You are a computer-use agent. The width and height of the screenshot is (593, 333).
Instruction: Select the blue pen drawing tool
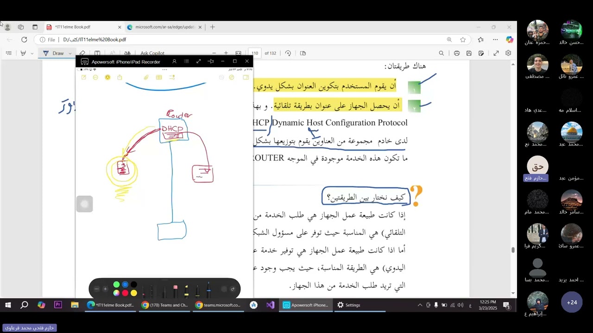point(208,290)
